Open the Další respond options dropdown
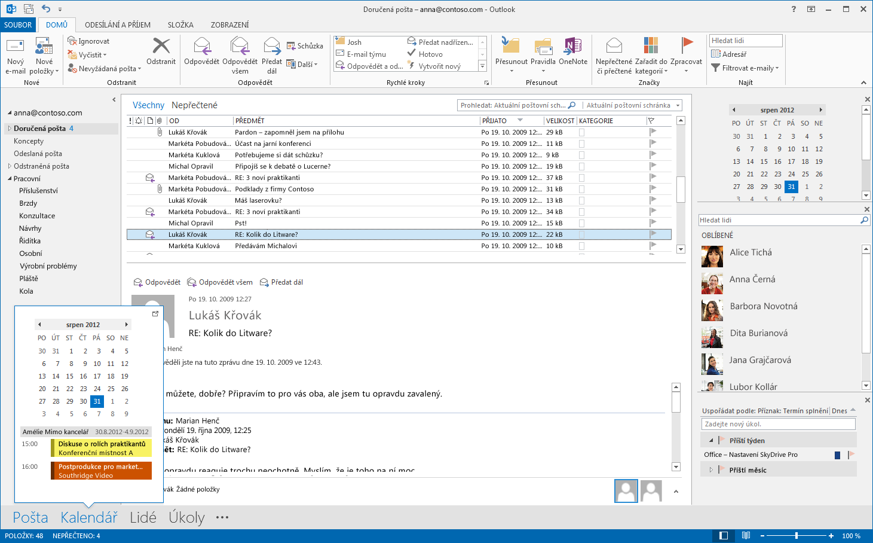 (x=302, y=64)
